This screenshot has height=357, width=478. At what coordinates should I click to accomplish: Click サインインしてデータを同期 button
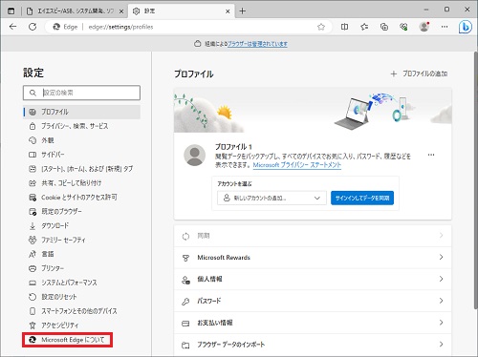[362, 198]
